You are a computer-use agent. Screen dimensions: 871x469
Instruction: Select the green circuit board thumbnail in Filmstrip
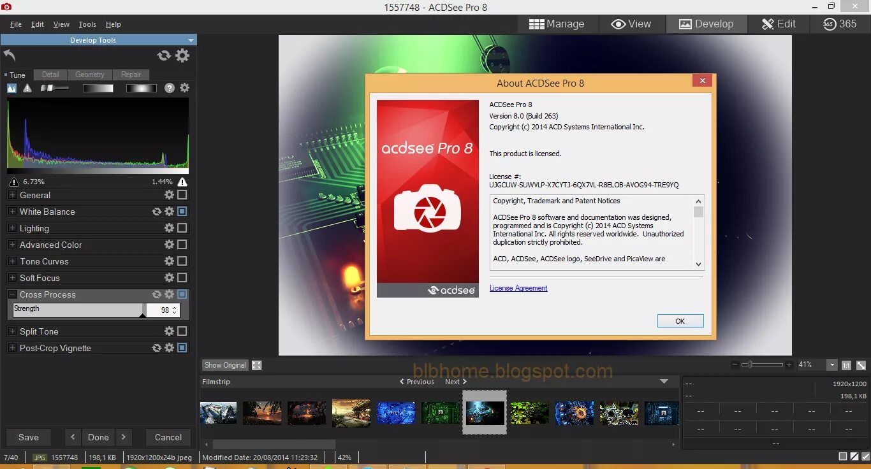click(440, 413)
